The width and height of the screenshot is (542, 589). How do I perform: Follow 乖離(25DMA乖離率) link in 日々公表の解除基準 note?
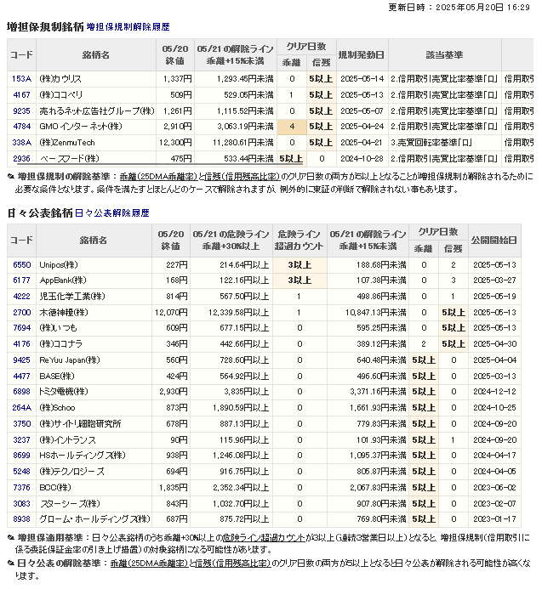(149, 564)
